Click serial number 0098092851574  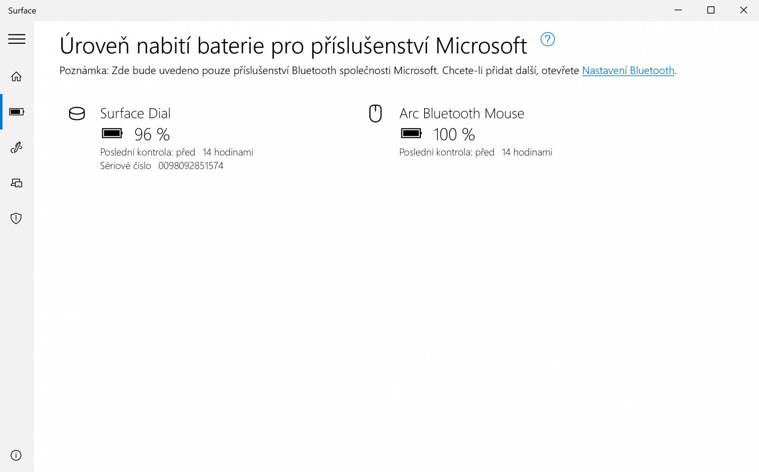[x=191, y=166]
